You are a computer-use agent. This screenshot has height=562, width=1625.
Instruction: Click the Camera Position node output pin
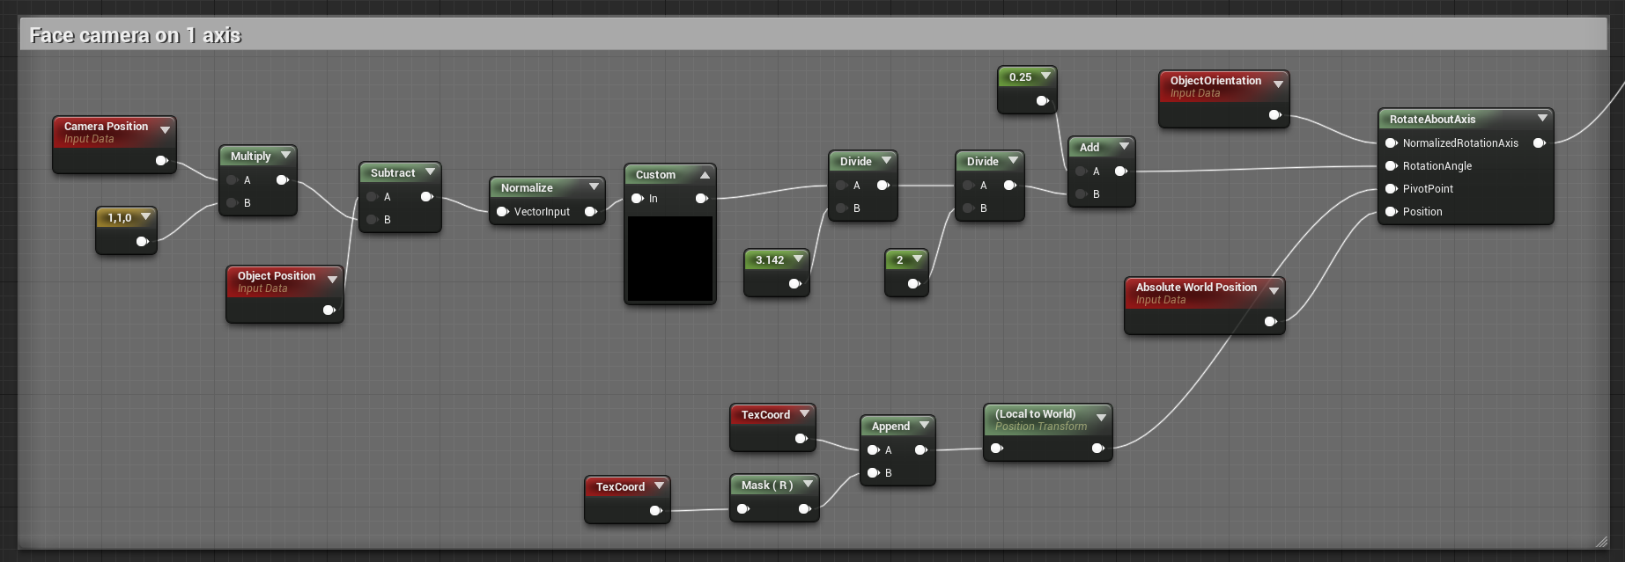click(x=161, y=160)
